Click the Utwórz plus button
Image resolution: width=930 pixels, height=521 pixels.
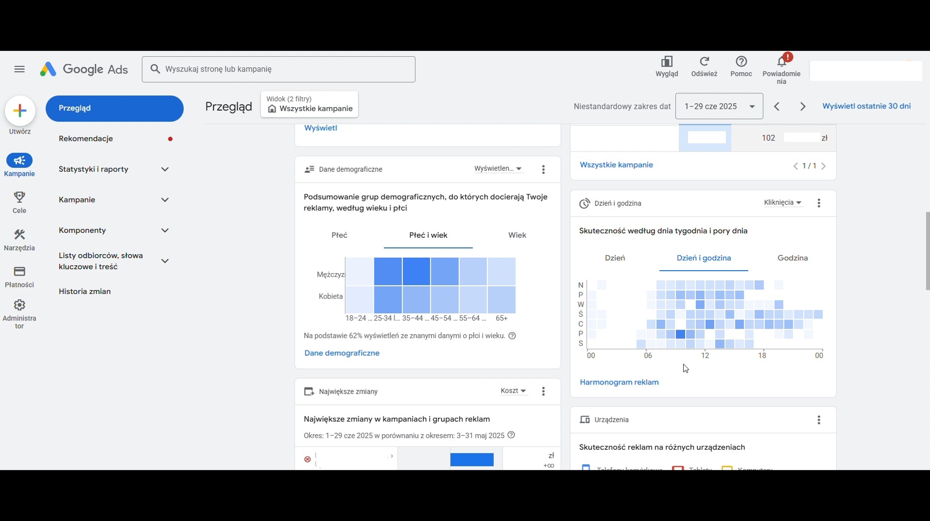coord(20,111)
